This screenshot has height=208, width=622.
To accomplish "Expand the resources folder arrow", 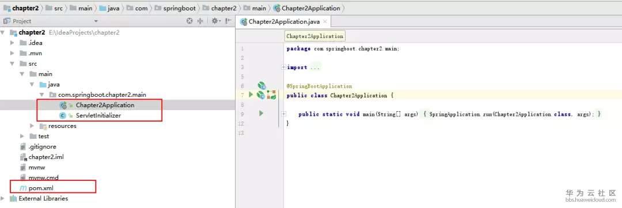I will pyautogui.click(x=32, y=126).
